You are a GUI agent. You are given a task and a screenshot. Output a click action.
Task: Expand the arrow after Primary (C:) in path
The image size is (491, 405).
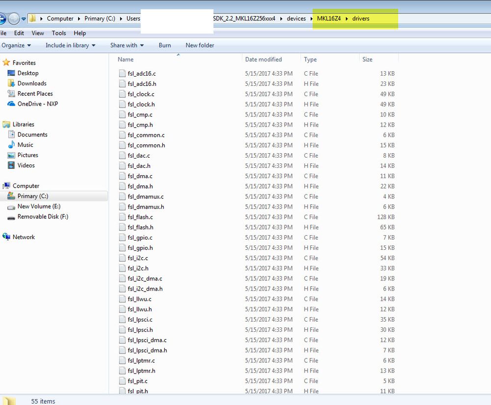coord(121,19)
